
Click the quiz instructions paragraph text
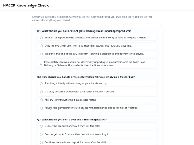tap(92, 19)
